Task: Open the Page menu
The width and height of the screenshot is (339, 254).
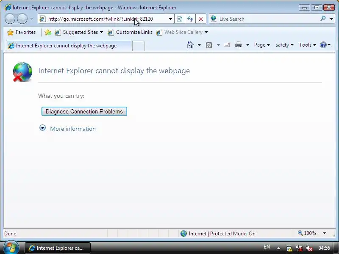Action: click(x=262, y=45)
